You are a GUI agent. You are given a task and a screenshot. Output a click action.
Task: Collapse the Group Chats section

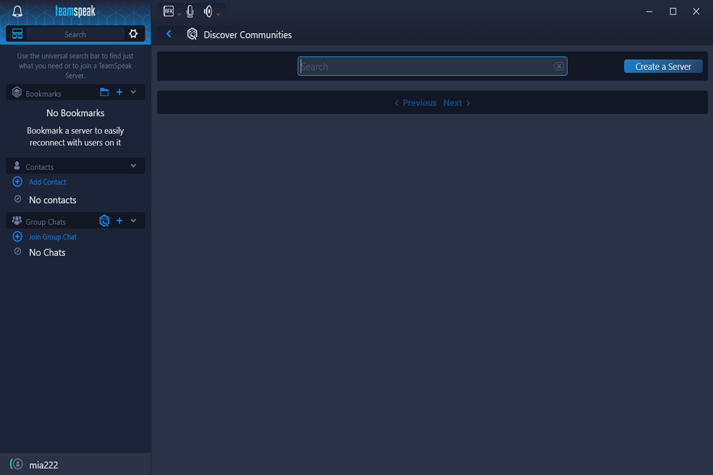pos(133,221)
